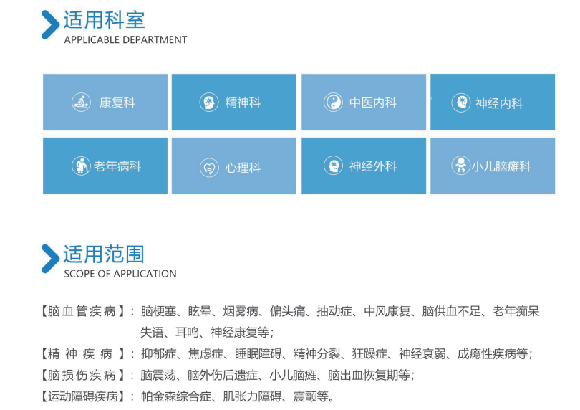580x410 pixels.
Task: Click the 老年病科 elderly person icon
Action: click(x=81, y=166)
